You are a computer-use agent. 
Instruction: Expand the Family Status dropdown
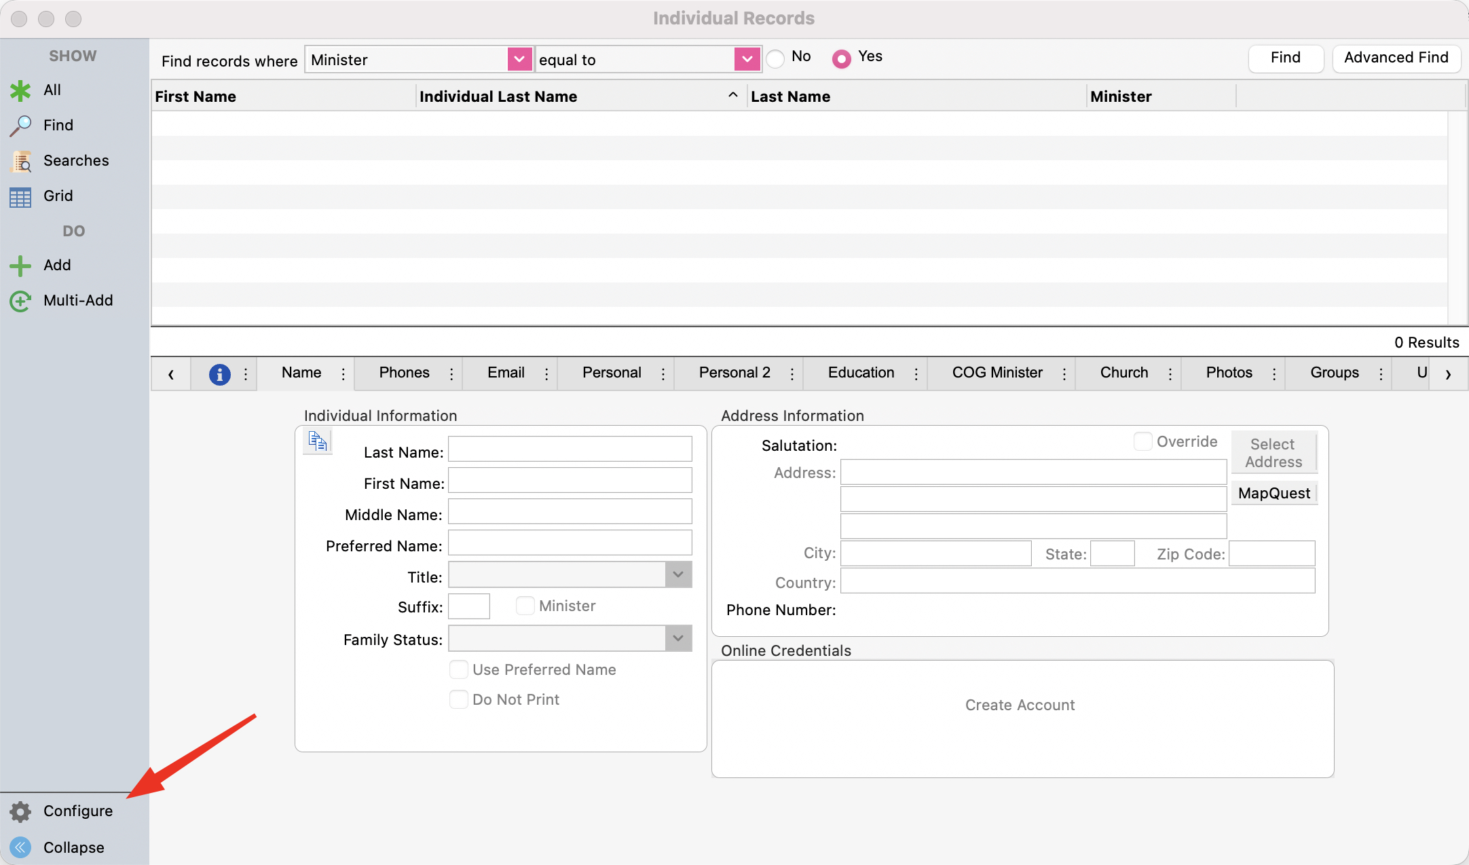click(x=678, y=638)
